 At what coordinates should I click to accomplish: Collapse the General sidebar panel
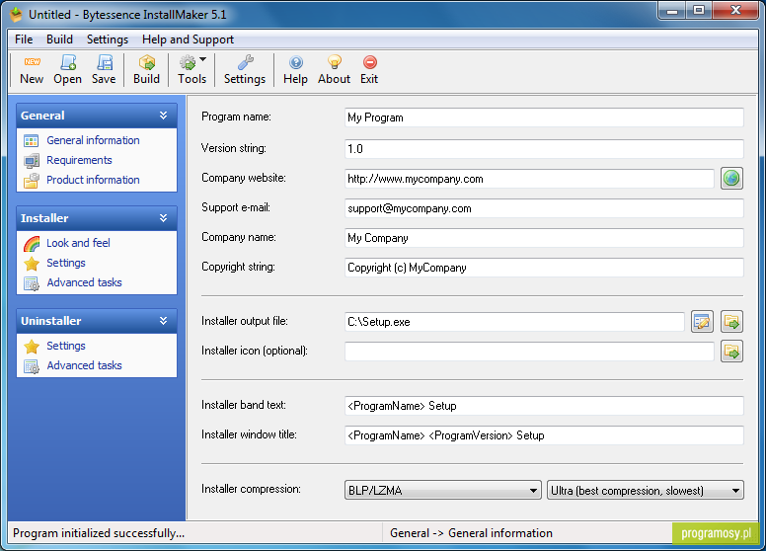tap(163, 116)
